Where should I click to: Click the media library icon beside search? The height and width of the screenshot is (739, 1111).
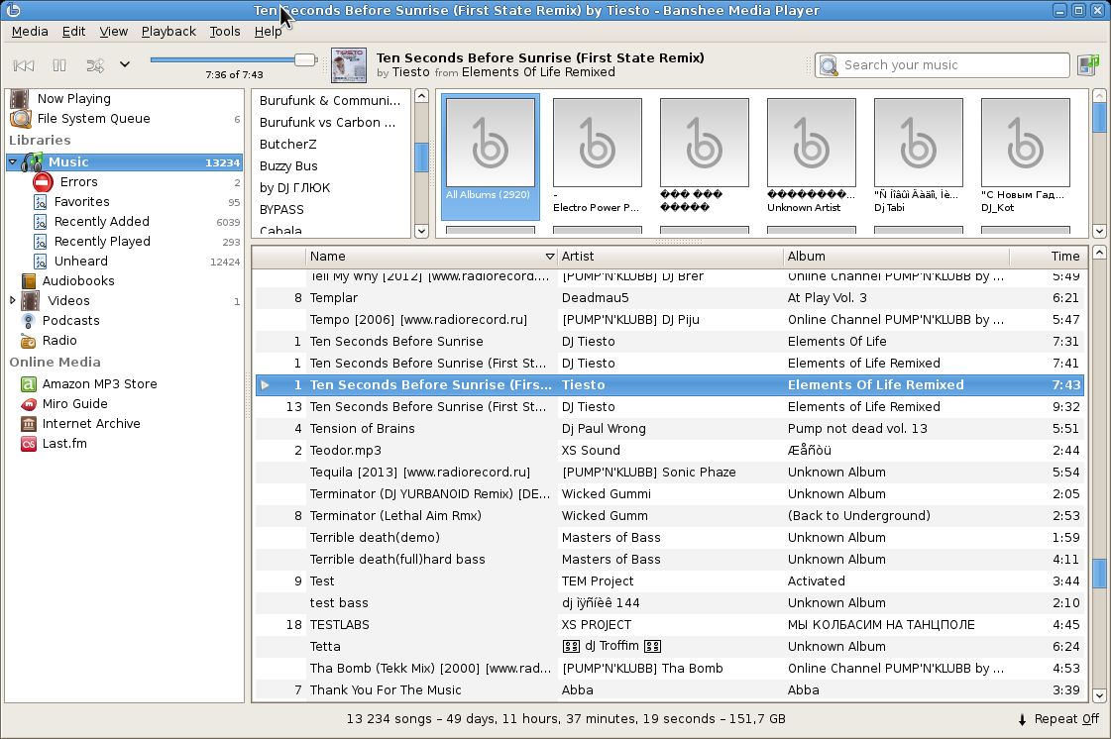(1087, 65)
